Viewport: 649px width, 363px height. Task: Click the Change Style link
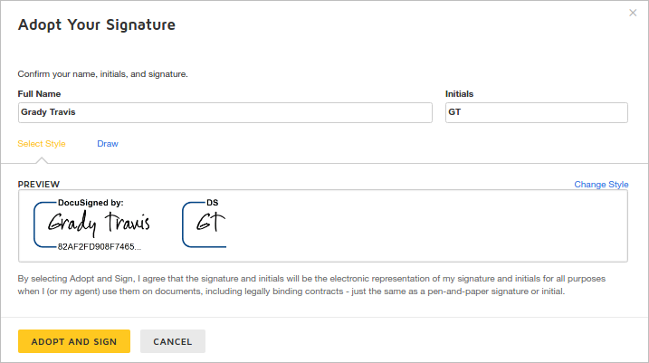pos(601,185)
